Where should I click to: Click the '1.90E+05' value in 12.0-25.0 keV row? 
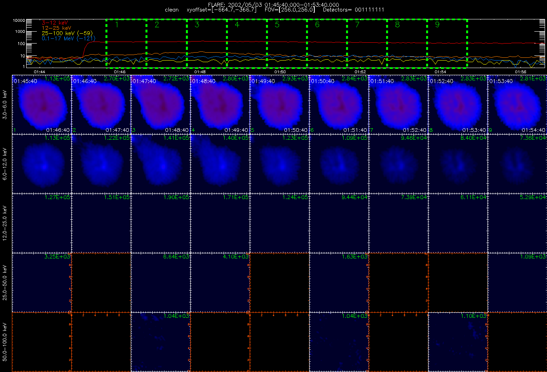tap(176, 197)
